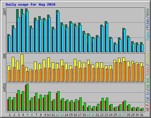Click day 11 on the x-axis
This screenshot has width=151, height=118.
click(53, 115)
